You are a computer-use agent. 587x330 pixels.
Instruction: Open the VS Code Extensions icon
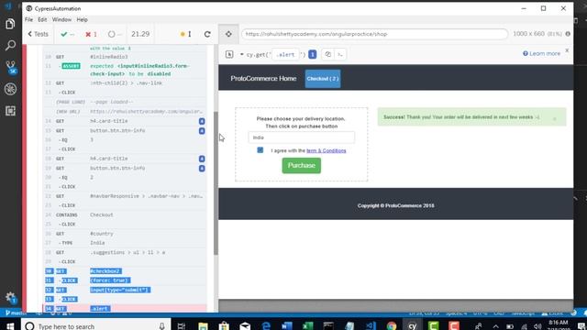tap(10, 111)
